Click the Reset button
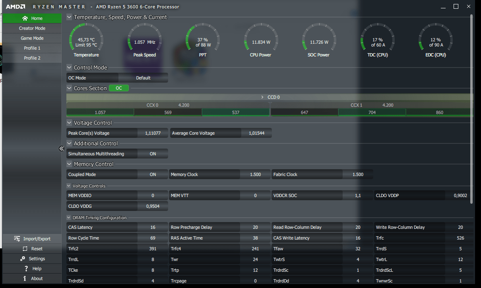 click(x=32, y=249)
